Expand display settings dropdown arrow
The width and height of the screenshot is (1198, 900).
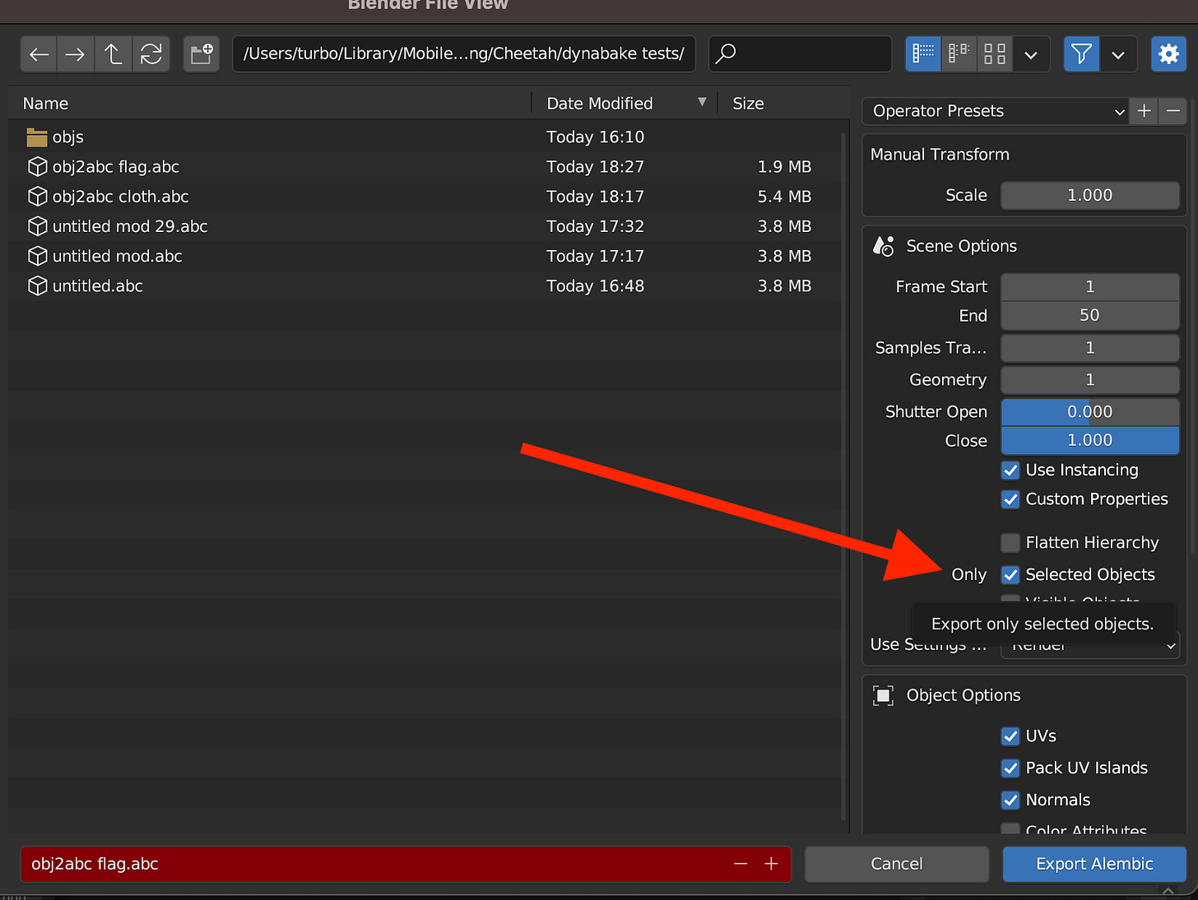pyautogui.click(x=1031, y=54)
